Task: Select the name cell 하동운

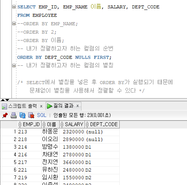Action: (50, 132)
